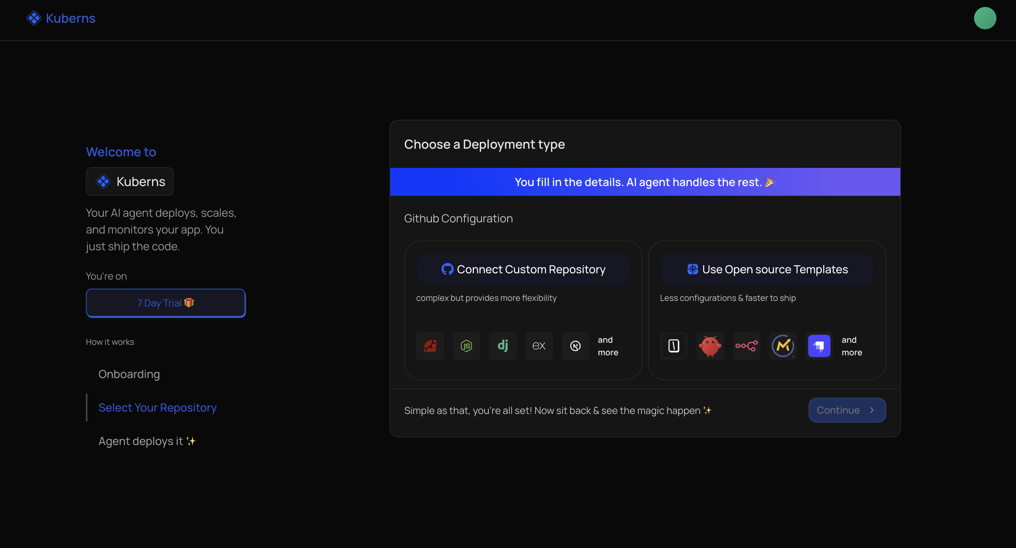Select the Select Your Repository step
Viewport: 1016px width, 548px height.
point(157,407)
